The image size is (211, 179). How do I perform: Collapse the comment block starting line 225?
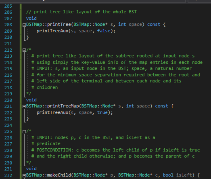[x=24, y=132]
